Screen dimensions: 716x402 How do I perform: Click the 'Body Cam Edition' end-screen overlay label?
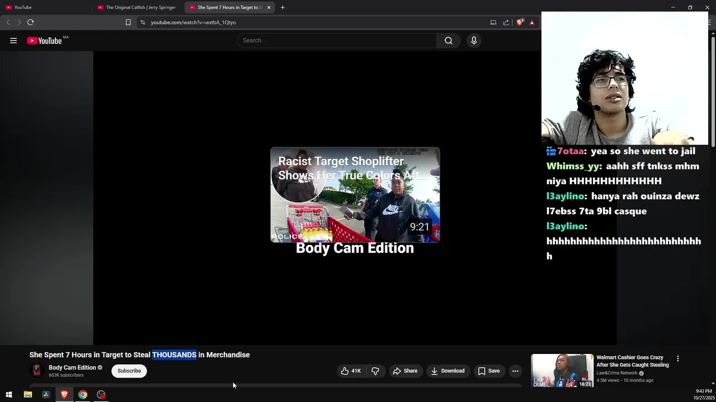[x=355, y=248]
